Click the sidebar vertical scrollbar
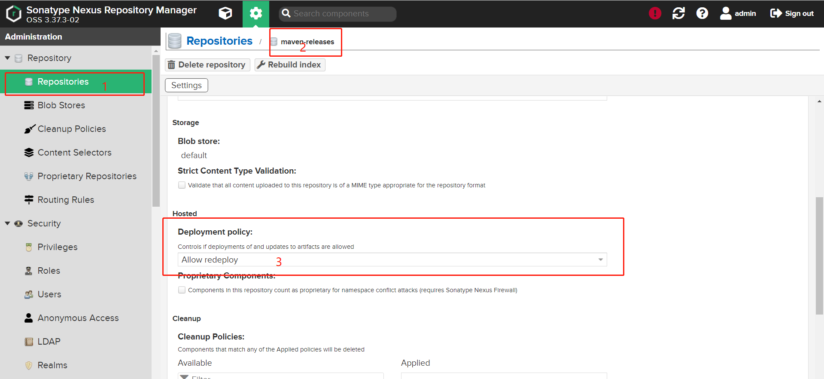This screenshot has width=824, height=379. coord(156,131)
